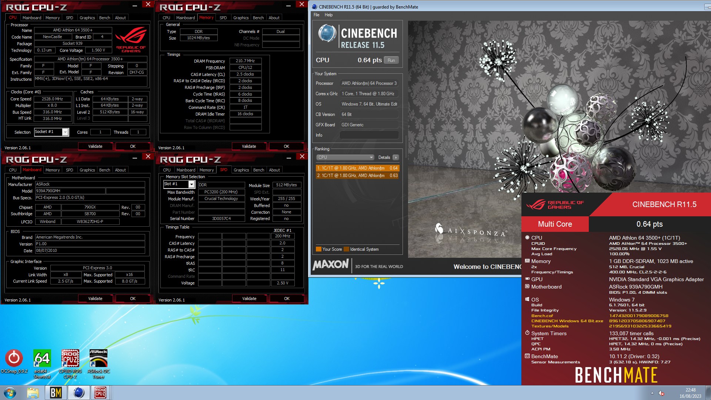Switch to ROG CPU-Z taskbar button
The width and height of the screenshot is (711, 400).
pyautogui.click(x=100, y=393)
